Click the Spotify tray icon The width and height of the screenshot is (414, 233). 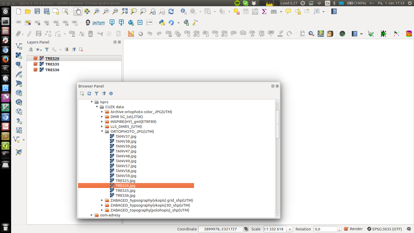coord(237,3)
